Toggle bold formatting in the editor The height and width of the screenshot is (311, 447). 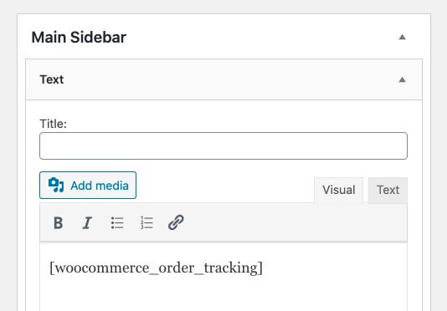(x=58, y=222)
